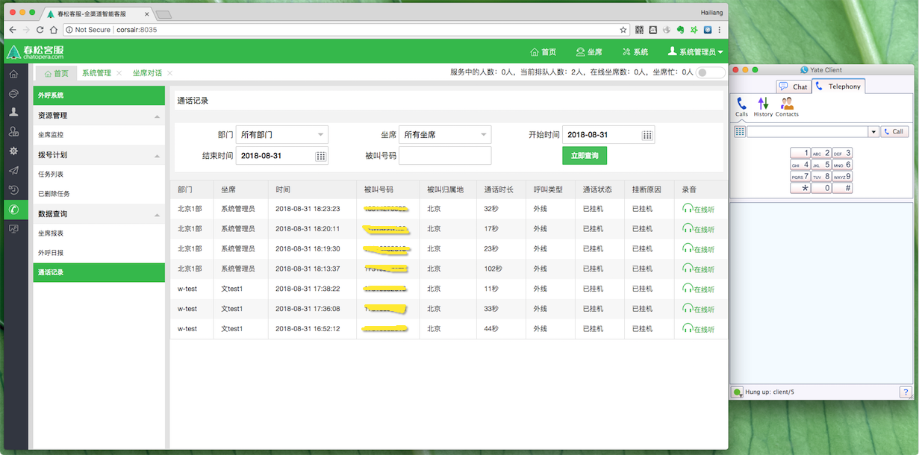This screenshot has height=455, width=919.
Task: Listen online to 18:23:23 call recording
Action: [698, 209]
